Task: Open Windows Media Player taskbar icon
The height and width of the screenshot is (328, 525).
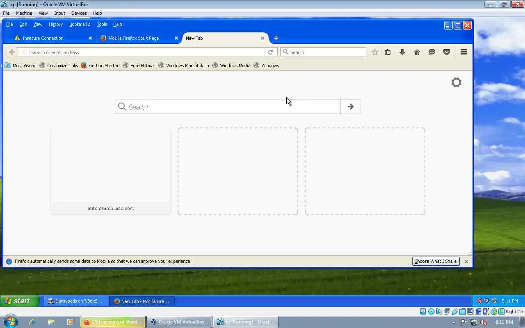Action: [x=70, y=322]
